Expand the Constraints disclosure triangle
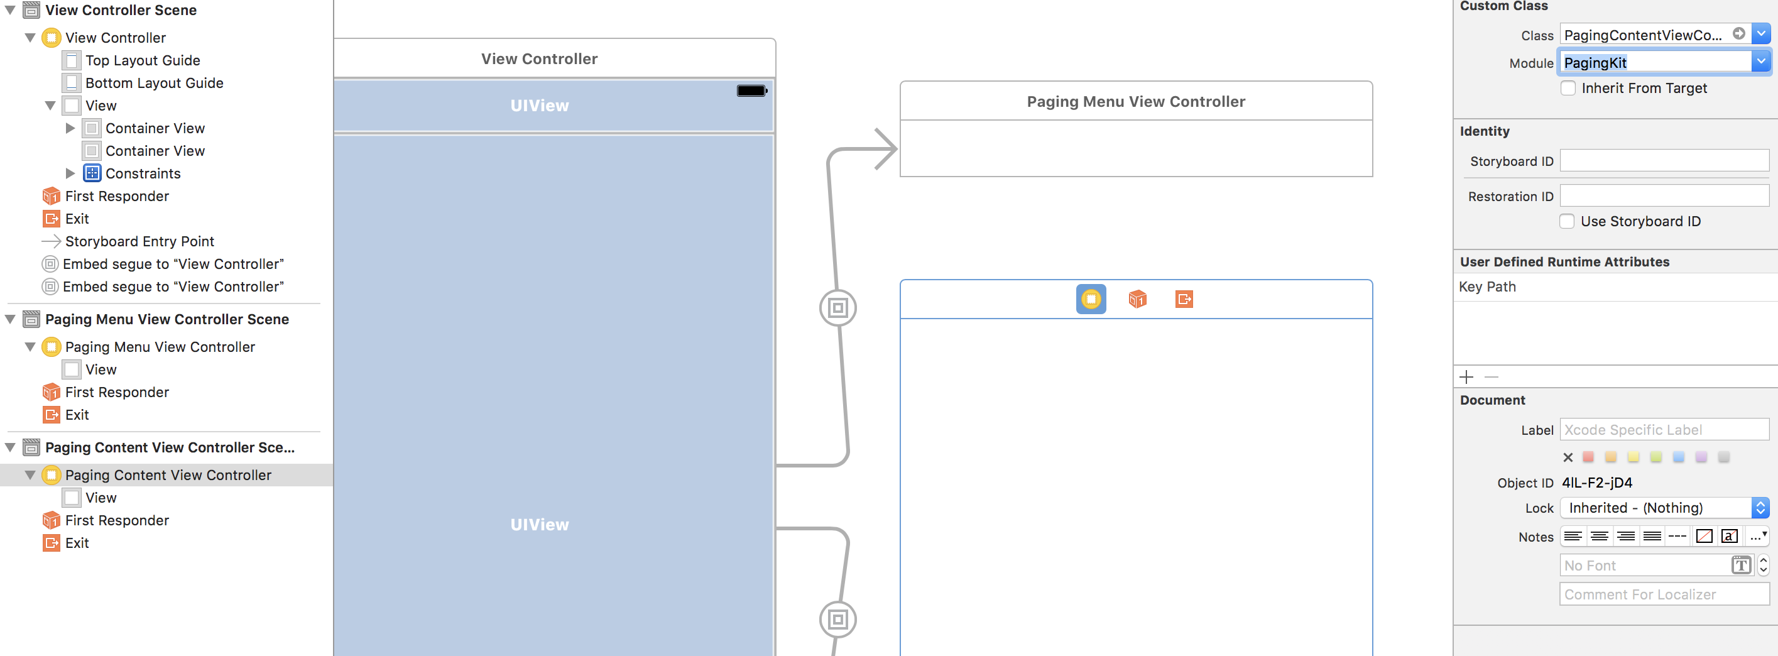The width and height of the screenshot is (1778, 656). click(70, 173)
